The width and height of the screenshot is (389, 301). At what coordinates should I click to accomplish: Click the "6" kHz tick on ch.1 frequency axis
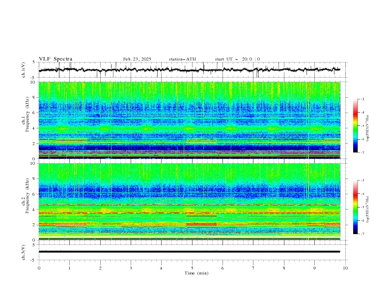(x=34, y=113)
